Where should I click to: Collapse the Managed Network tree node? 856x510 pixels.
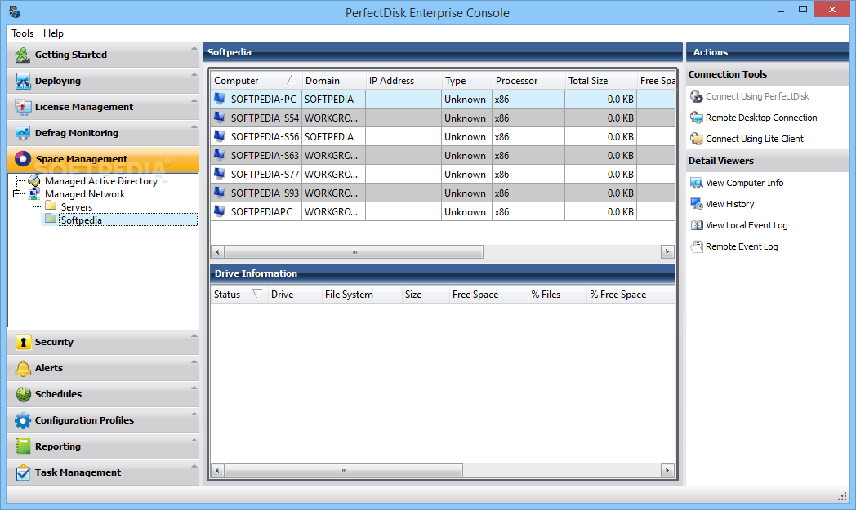pyautogui.click(x=17, y=193)
